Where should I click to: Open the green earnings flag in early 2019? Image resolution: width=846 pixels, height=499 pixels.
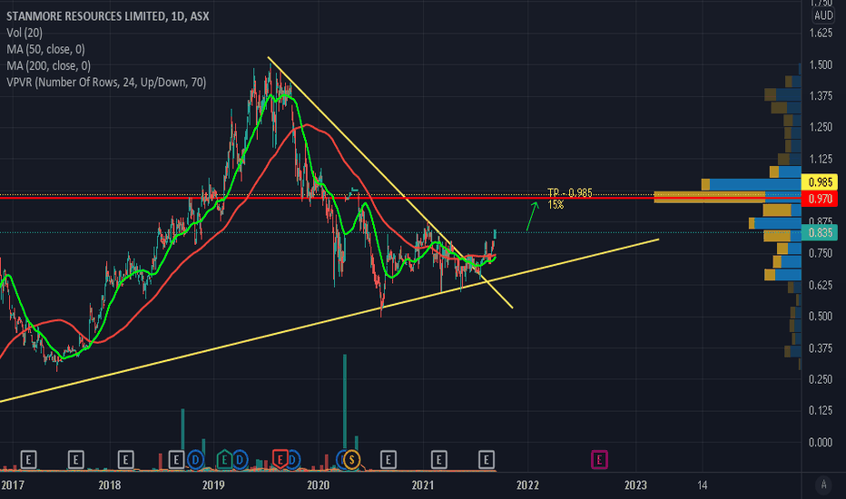(224, 460)
